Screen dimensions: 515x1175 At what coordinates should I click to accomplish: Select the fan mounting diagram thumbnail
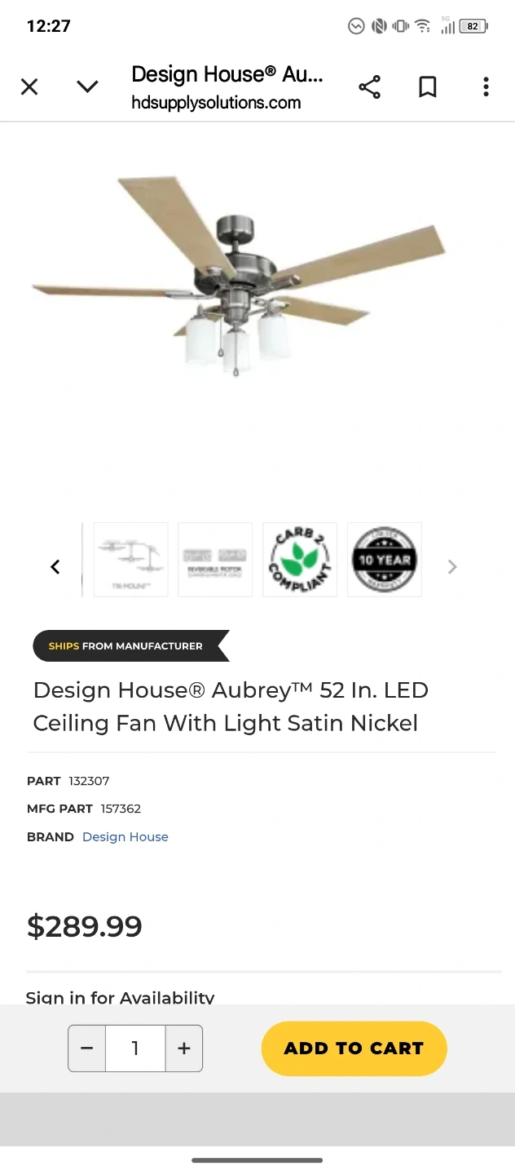point(130,560)
